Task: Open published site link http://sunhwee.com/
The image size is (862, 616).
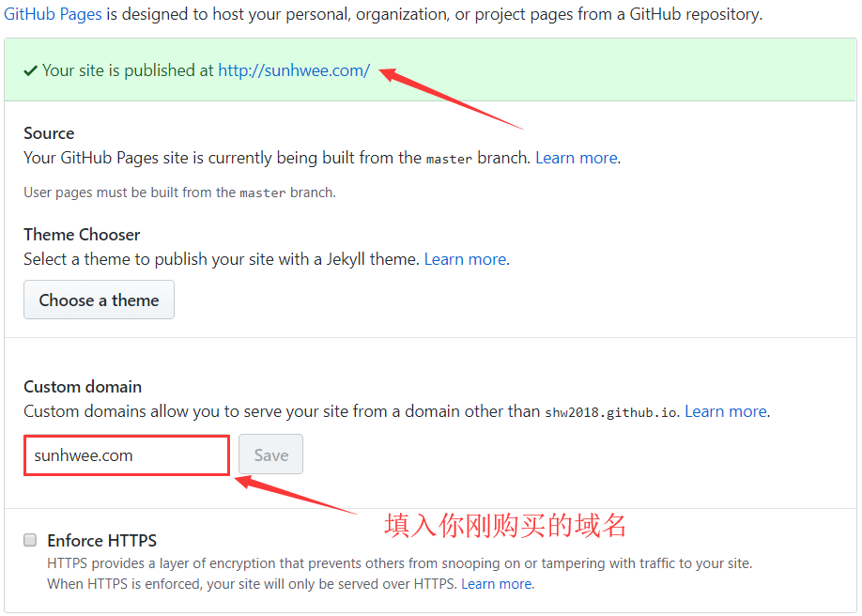Action: (x=294, y=70)
